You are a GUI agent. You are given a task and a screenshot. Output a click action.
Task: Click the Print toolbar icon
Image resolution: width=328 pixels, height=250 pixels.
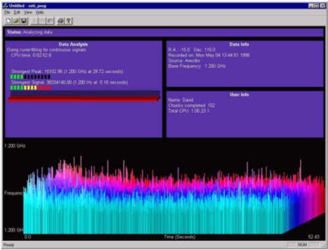pos(60,21)
